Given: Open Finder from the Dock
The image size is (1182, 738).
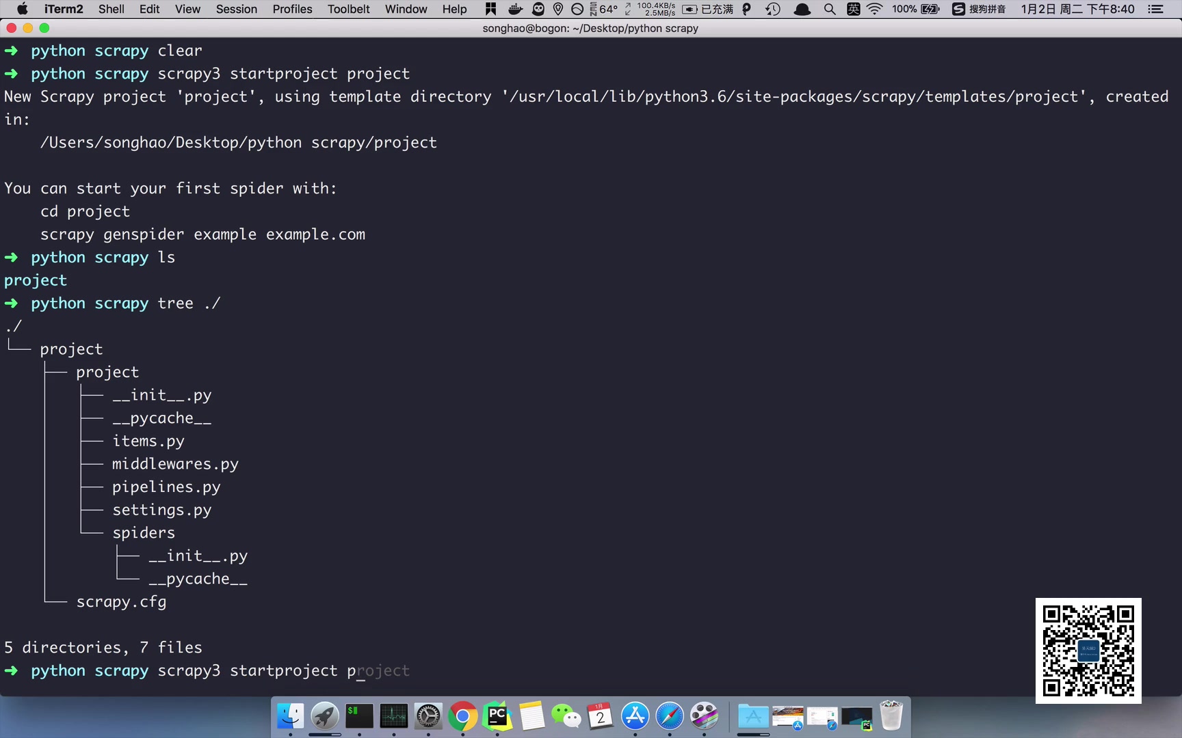Looking at the screenshot, I should click(290, 716).
